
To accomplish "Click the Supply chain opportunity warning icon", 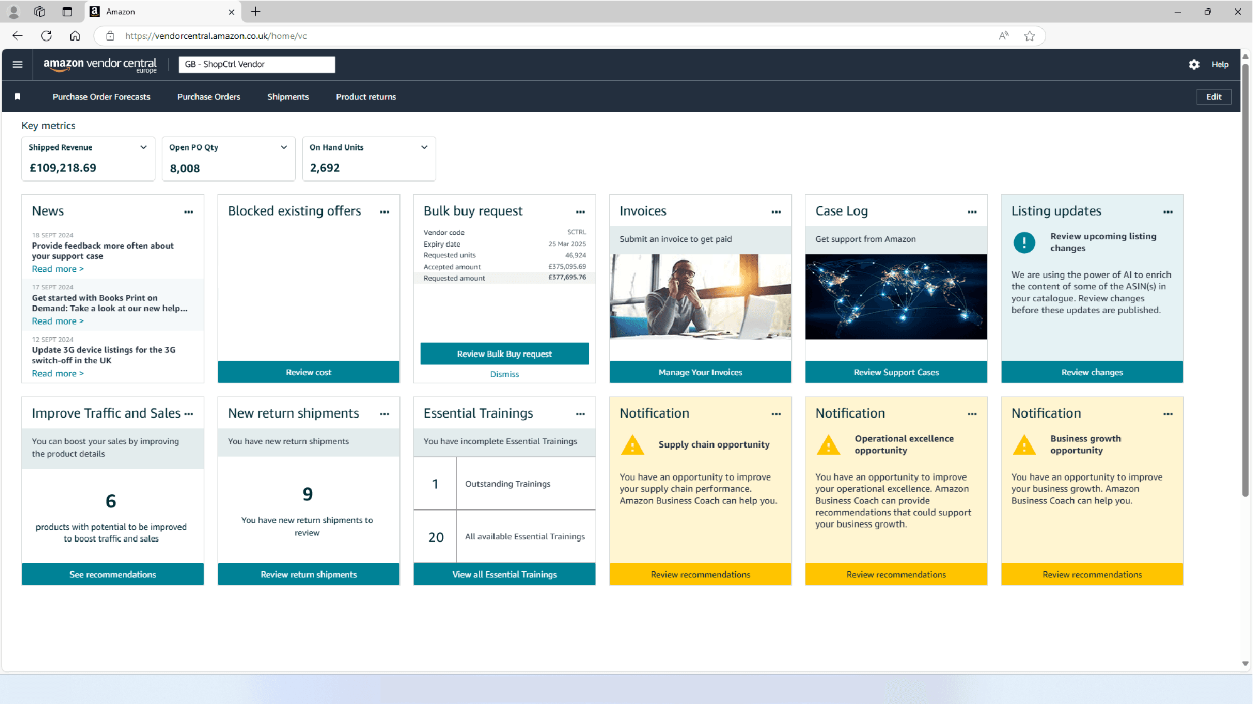I will tap(632, 445).
